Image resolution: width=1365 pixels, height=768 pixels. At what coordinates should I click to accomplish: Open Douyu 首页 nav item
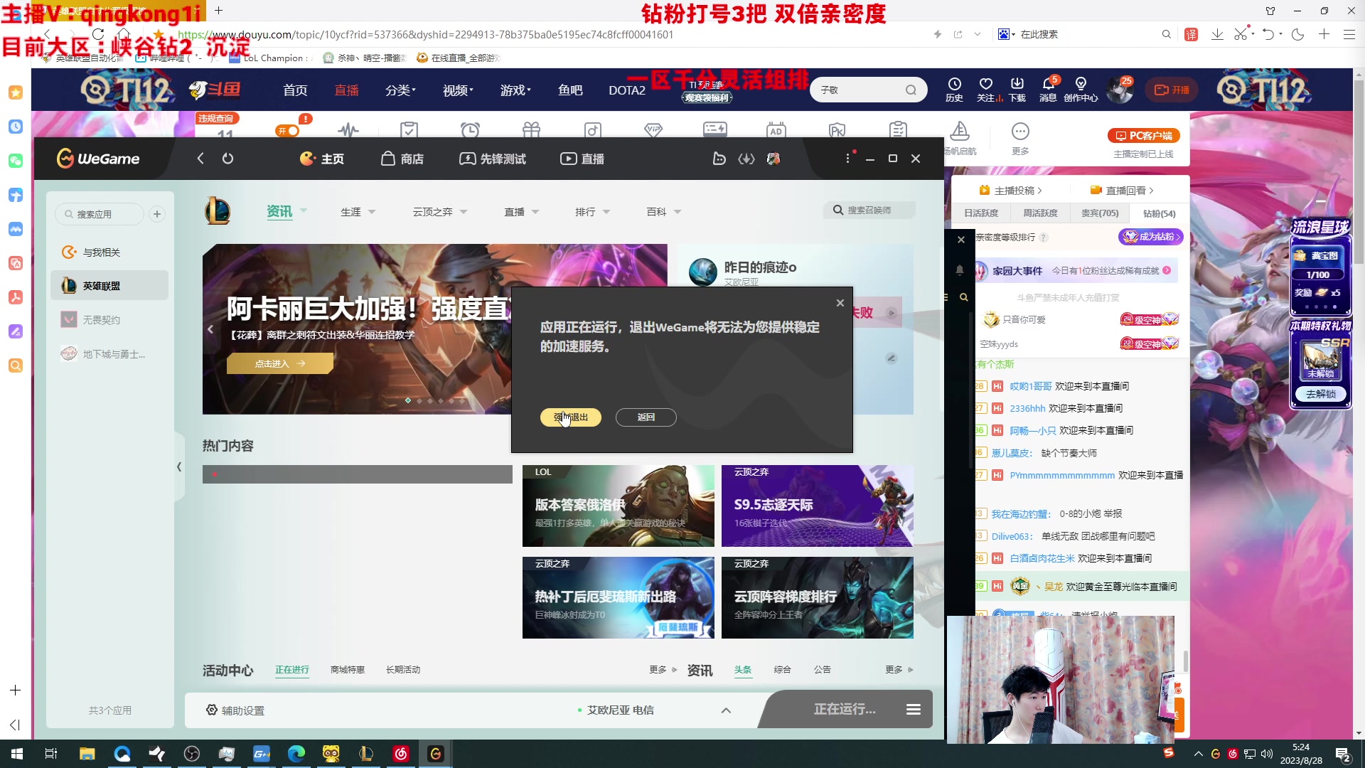pyautogui.click(x=295, y=90)
